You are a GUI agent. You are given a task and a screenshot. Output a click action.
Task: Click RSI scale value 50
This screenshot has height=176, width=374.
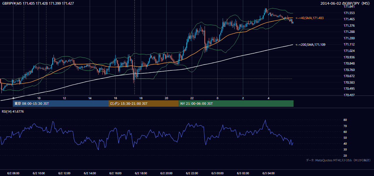click(345, 138)
